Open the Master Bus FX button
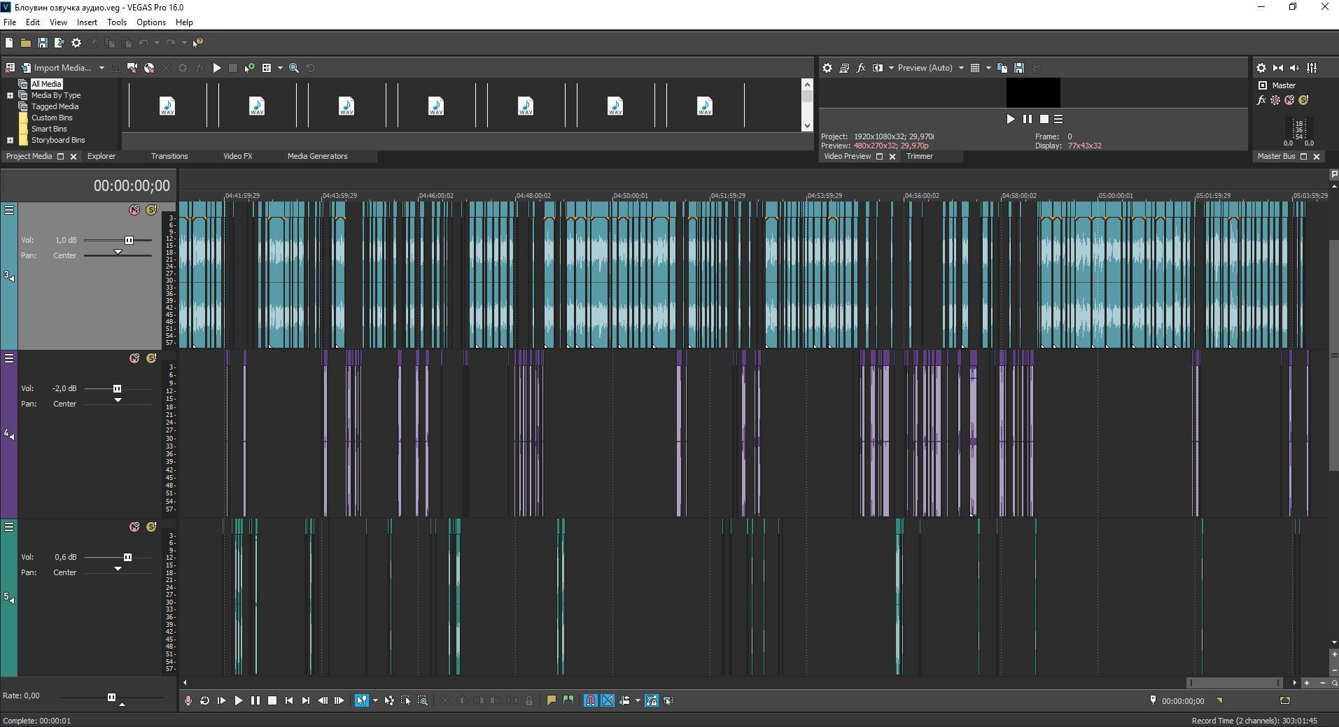The width and height of the screenshot is (1339, 727). (1261, 100)
